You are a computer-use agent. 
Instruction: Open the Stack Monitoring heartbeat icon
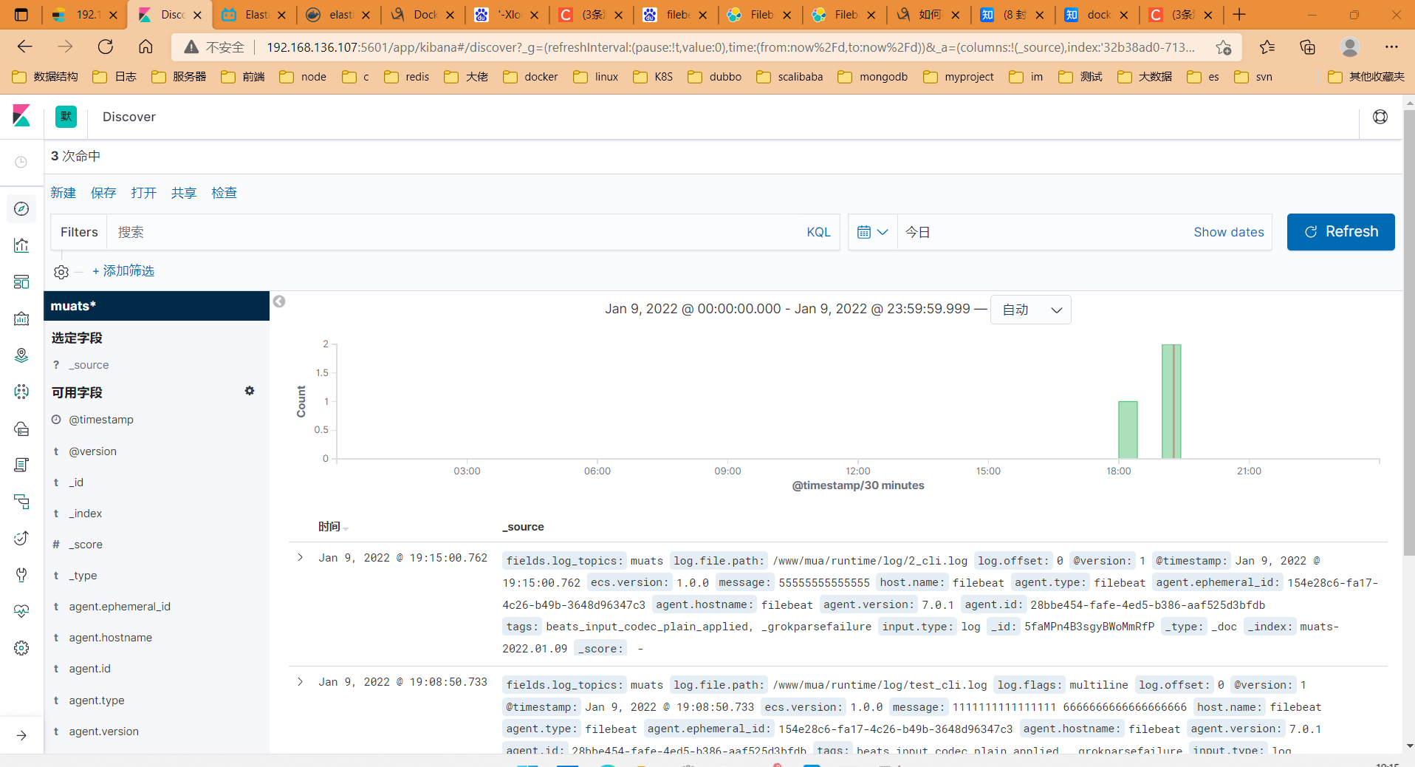click(x=21, y=611)
